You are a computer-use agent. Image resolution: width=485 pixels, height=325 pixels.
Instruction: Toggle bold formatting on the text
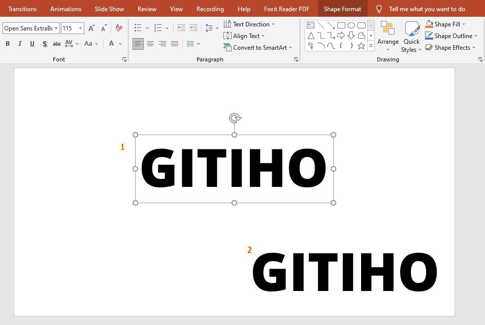coord(7,44)
